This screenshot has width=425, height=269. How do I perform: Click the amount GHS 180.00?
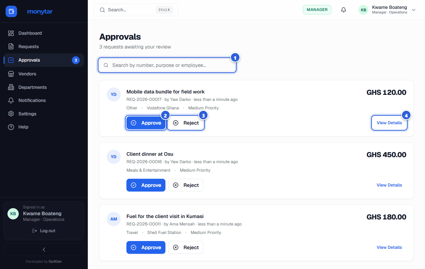click(386, 217)
